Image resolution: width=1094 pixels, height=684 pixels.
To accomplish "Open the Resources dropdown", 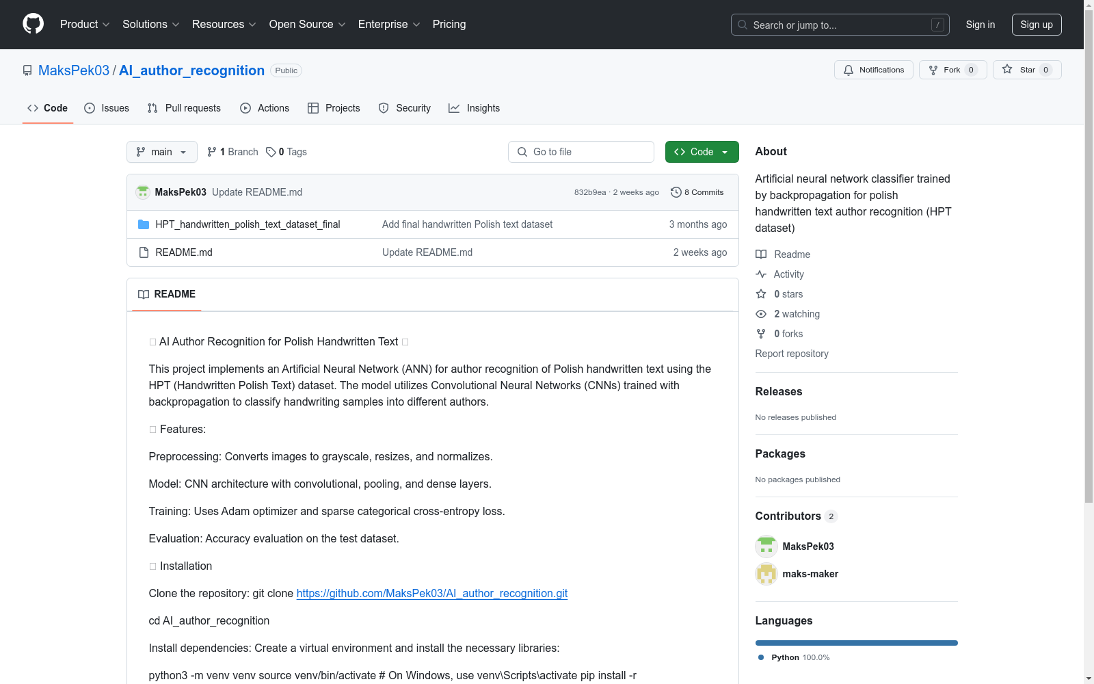I will [224, 24].
